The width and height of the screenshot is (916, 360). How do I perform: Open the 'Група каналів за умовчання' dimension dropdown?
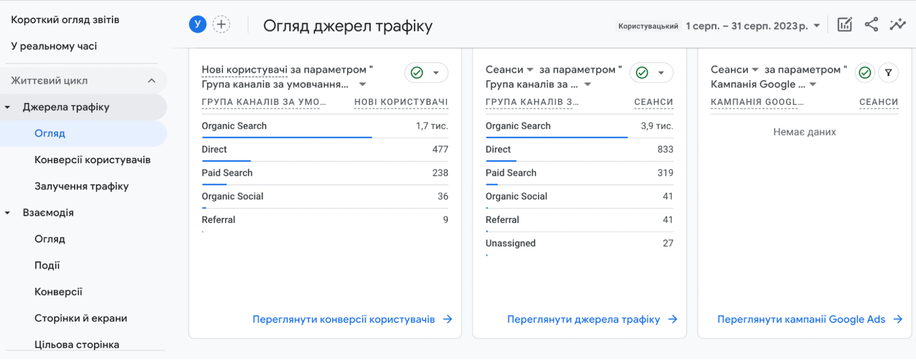362,84
